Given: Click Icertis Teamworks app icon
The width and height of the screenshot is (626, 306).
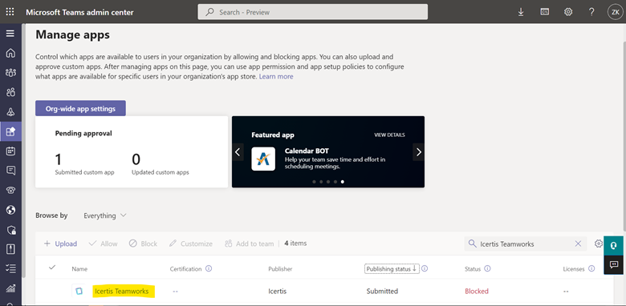Looking at the screenshot, I should pos(79,292).
